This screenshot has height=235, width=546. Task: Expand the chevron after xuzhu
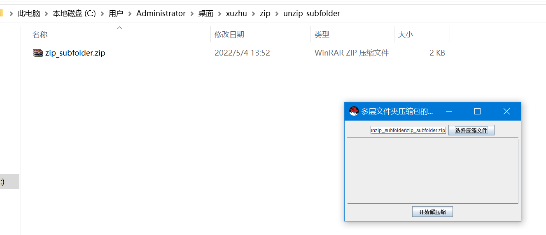click(253, 14)
